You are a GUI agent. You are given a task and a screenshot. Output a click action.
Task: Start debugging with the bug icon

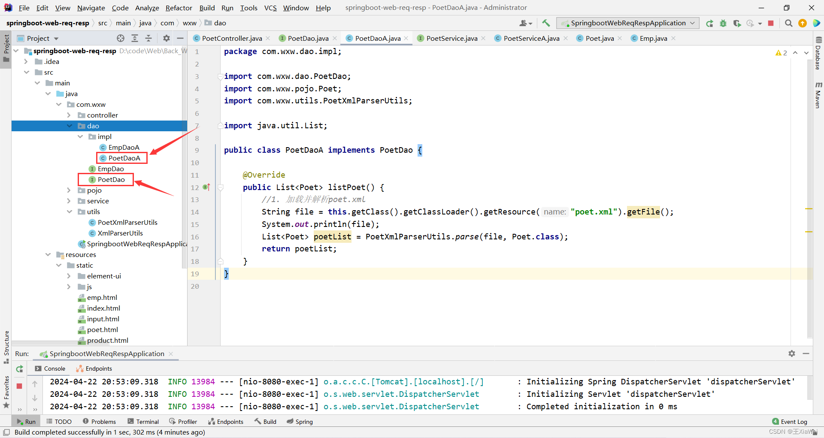(x=723, y=23)
